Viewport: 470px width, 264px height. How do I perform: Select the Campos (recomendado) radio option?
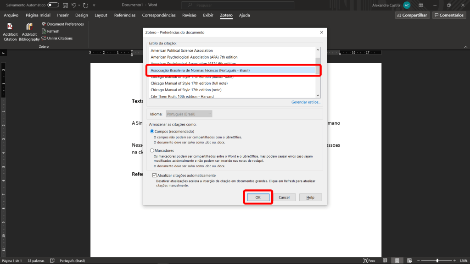[x=152, y=132]
